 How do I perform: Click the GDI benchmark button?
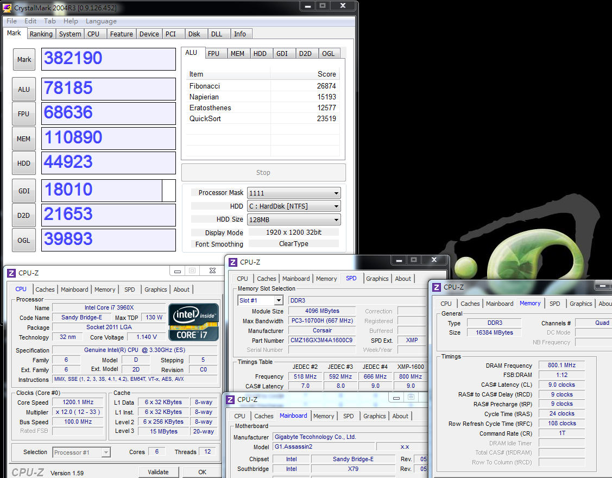[24, 191]
